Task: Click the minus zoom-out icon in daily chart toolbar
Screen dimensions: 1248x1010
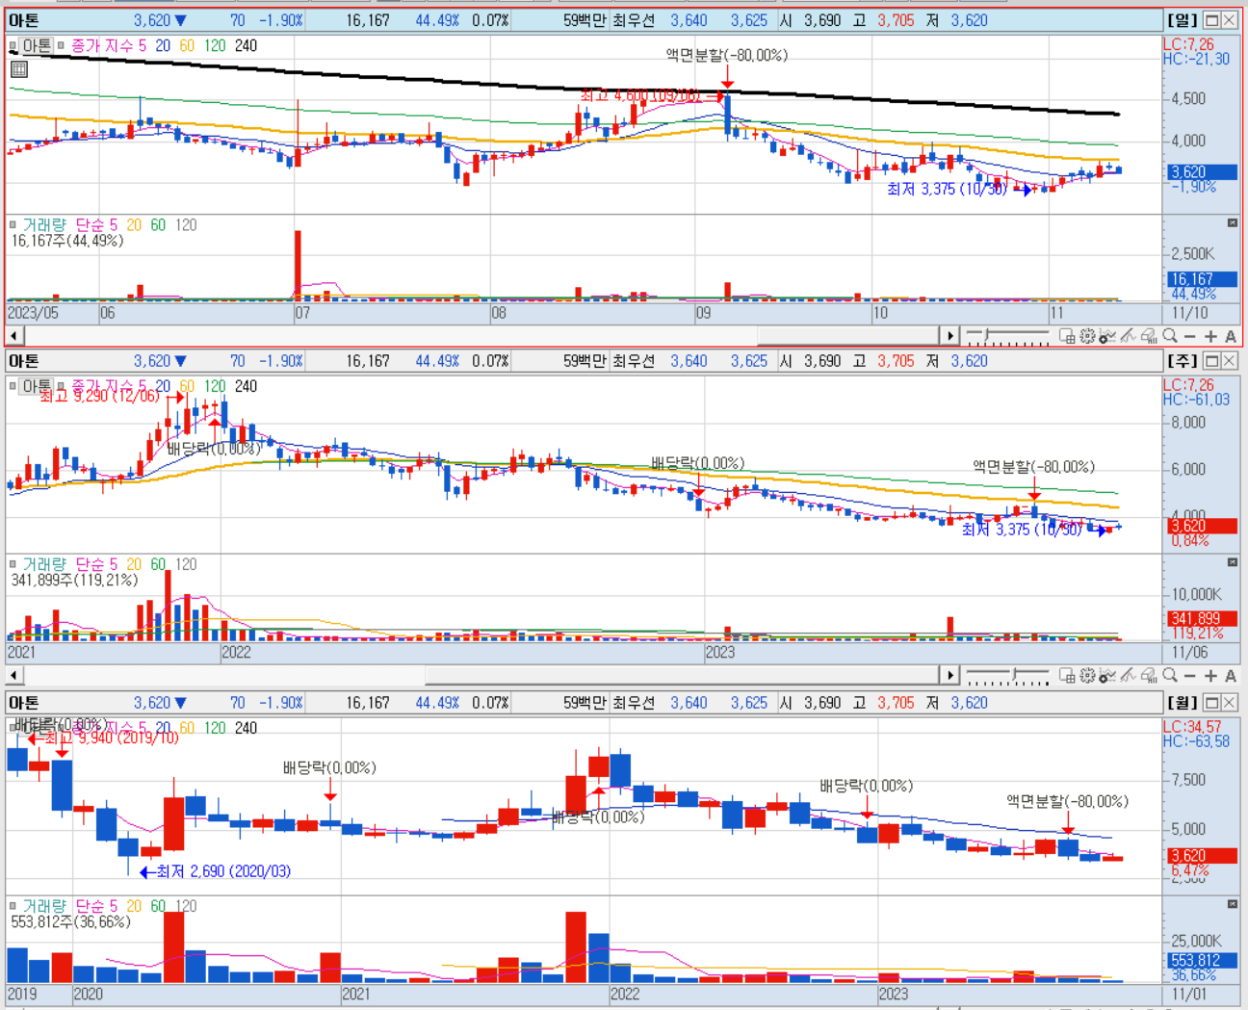Action: (1190, 336)
